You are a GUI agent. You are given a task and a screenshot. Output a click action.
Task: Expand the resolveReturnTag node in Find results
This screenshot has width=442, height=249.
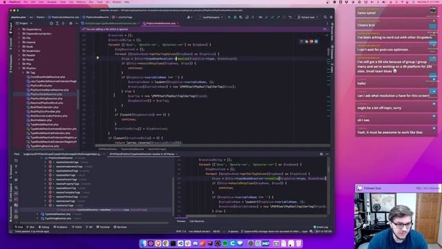(46, 188)
